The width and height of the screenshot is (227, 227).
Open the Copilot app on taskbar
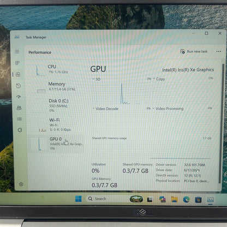tap(162, 199)
